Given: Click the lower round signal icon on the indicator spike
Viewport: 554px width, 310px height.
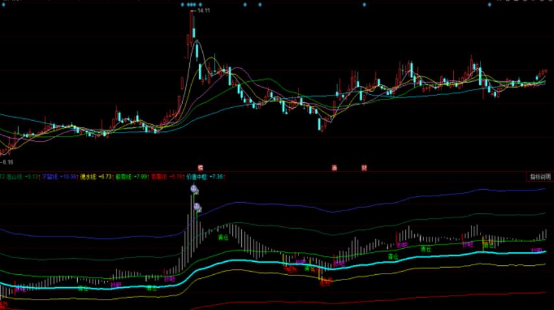Looking at the screenshot, I should (196, 207).
